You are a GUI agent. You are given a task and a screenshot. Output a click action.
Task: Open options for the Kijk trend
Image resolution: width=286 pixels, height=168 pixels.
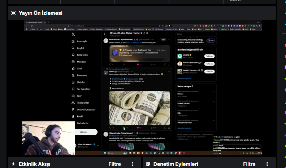coord(213,111)
